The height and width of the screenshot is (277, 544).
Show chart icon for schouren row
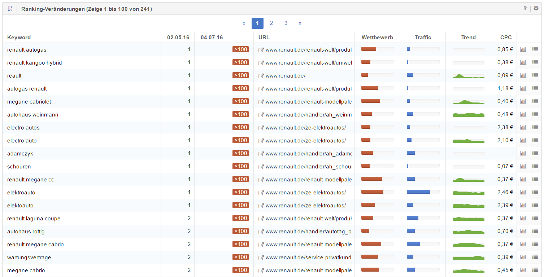point(523,166)
